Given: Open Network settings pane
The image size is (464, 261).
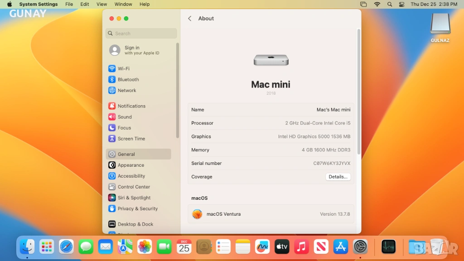Looking at the screenshot, I should pos(126,90).
